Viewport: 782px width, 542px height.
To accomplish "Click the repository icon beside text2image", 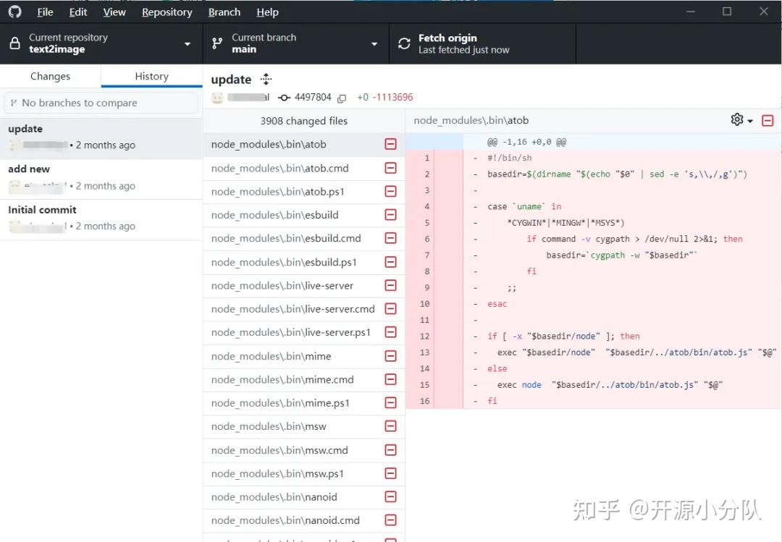I will [x=13, y=43].
